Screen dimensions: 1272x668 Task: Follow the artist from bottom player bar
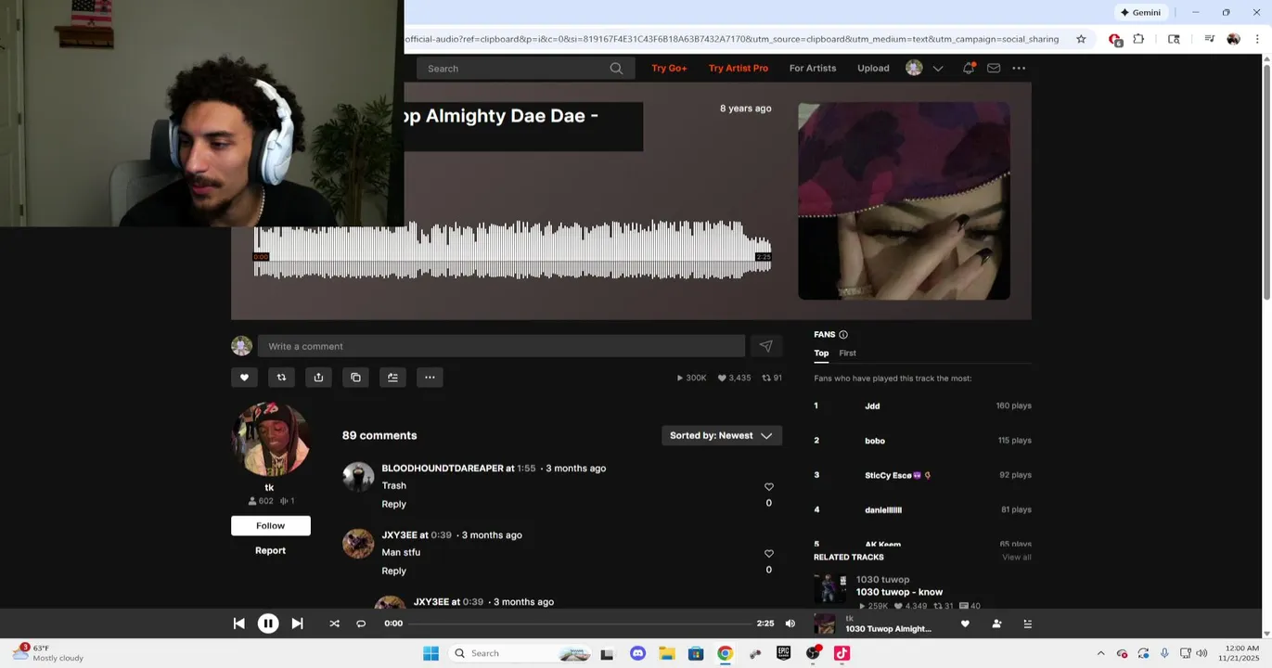pos(996,623)
